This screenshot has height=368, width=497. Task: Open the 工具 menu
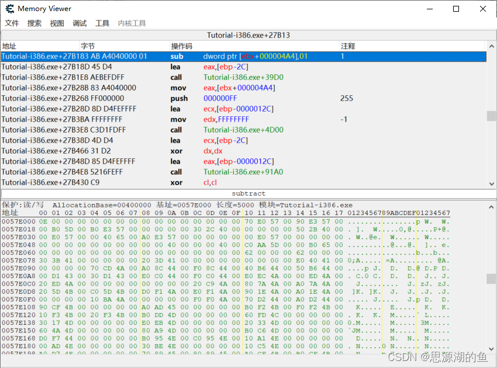coord(102,23)
